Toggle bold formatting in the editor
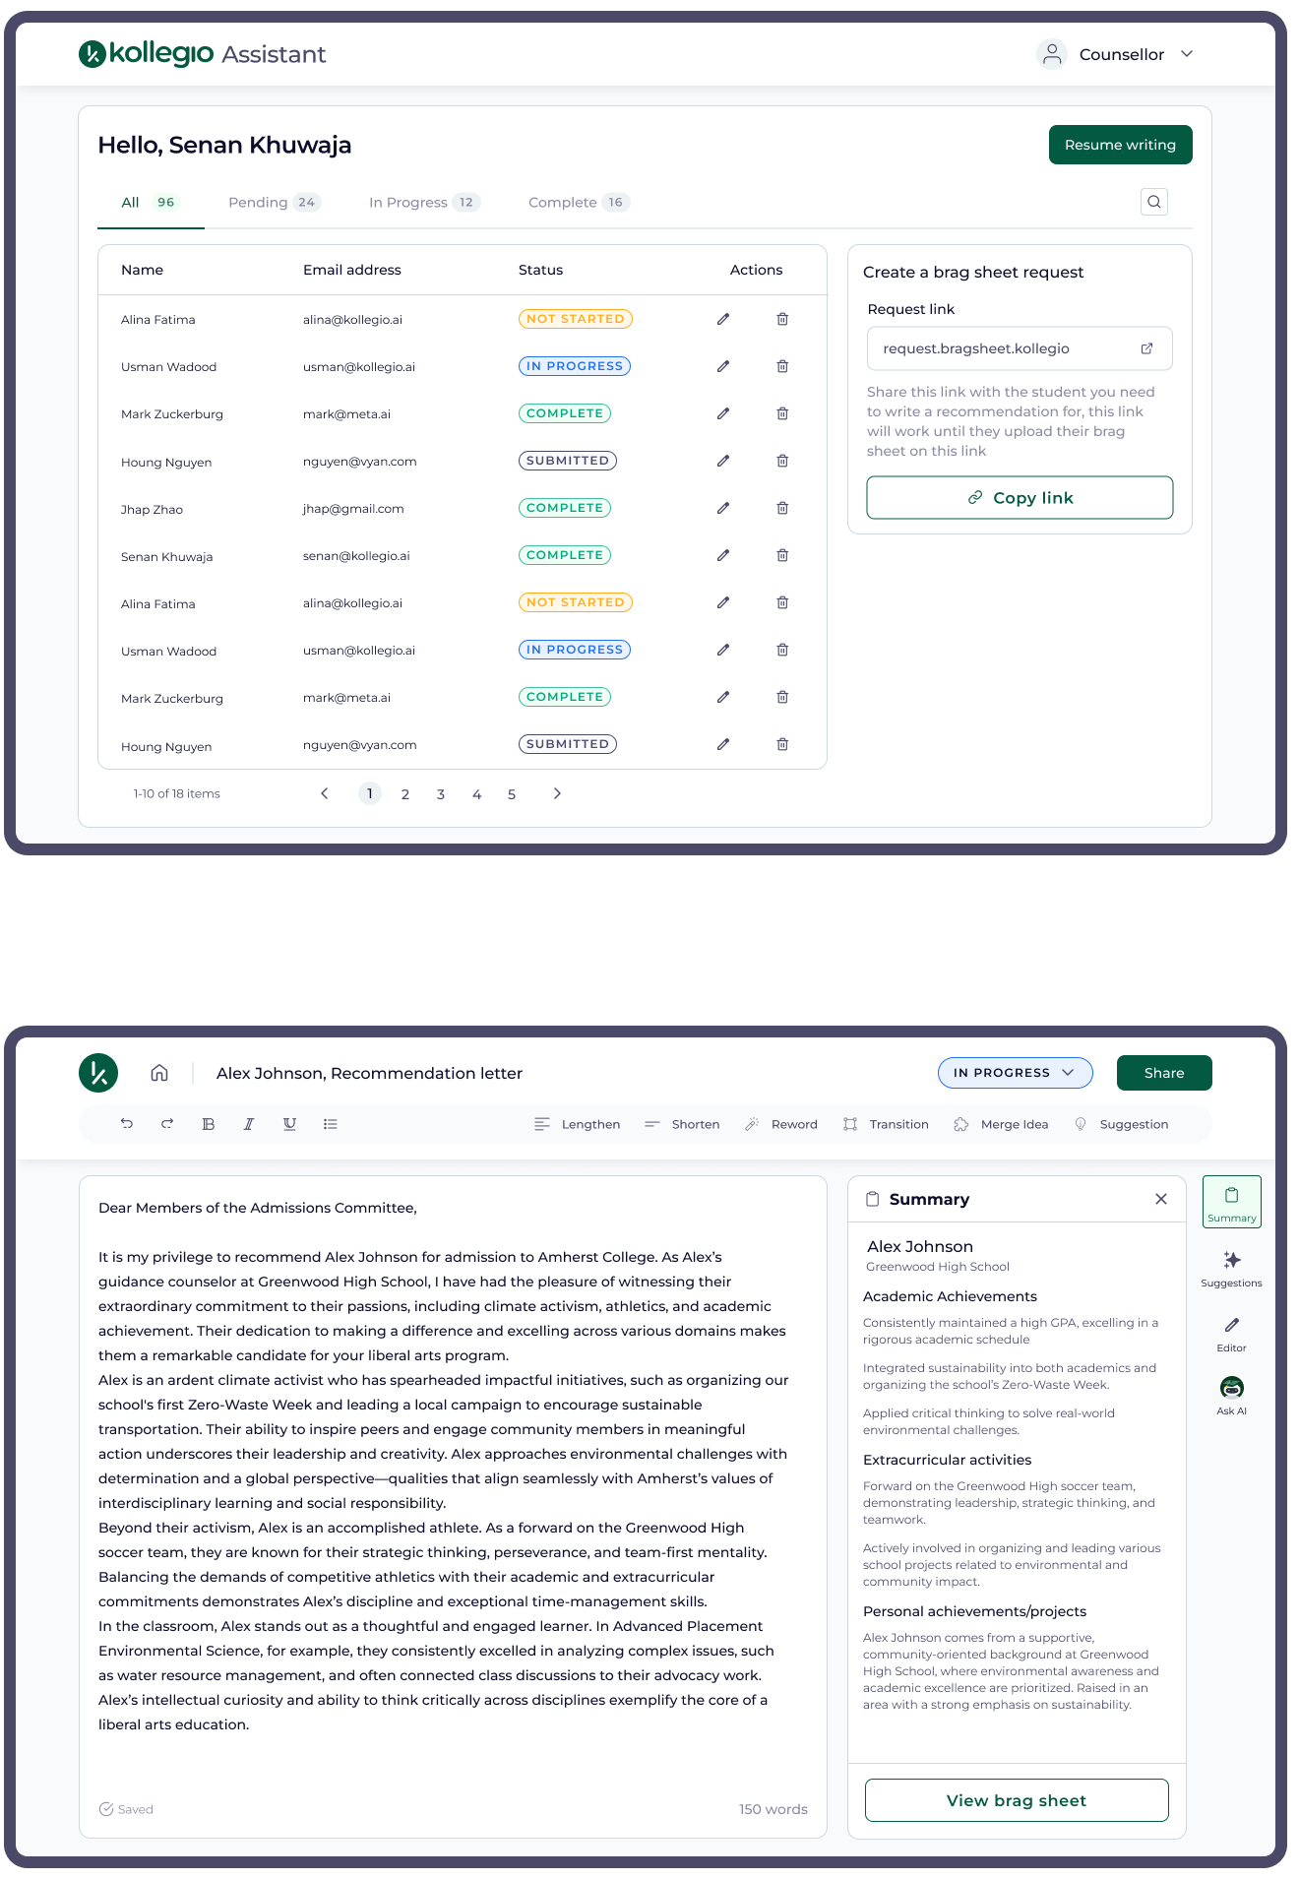Screen dimensions: 1299x1879 tap(208, 1124)
